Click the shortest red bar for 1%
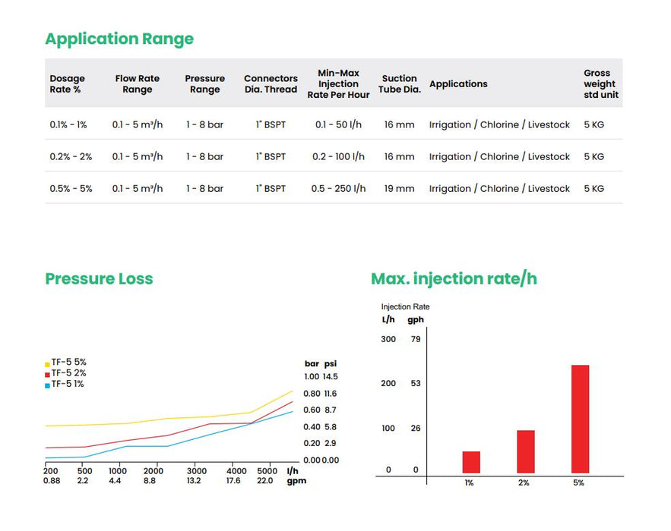This screenshot has width=671, height=531. pyautogui.click(x=471, y=462)
